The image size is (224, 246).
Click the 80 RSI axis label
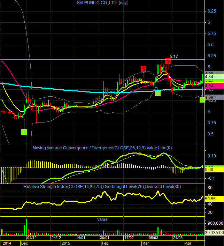click(x=210, y=188)
